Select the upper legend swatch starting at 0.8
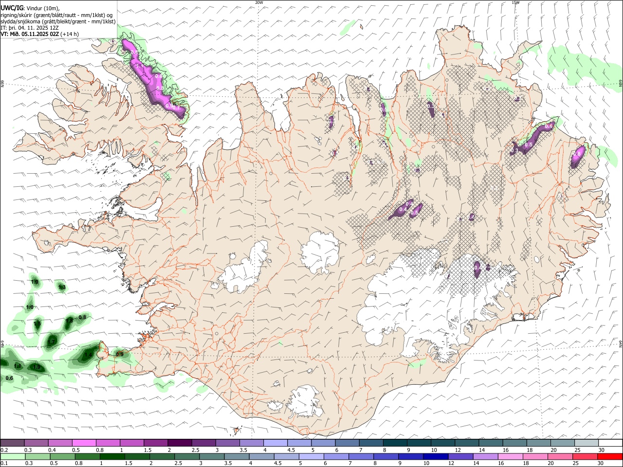The image size is (623, 467). point(108,443)
